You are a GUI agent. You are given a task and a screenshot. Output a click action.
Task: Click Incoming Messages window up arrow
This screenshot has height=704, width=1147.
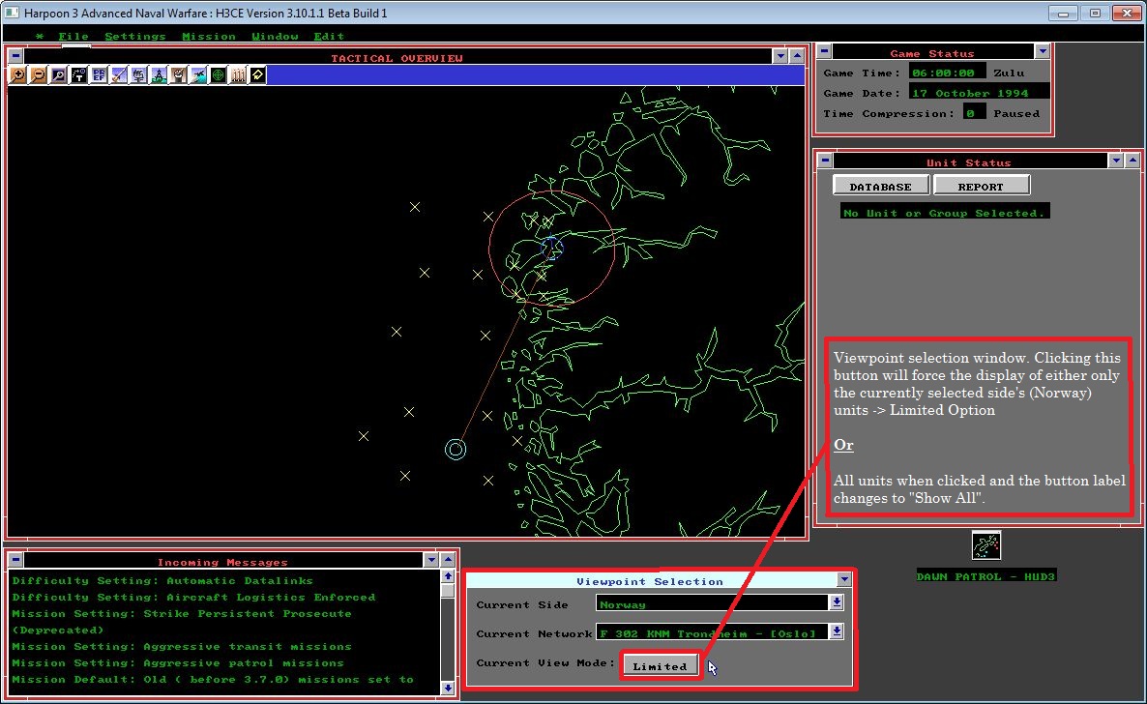click(x=448, y=560)
